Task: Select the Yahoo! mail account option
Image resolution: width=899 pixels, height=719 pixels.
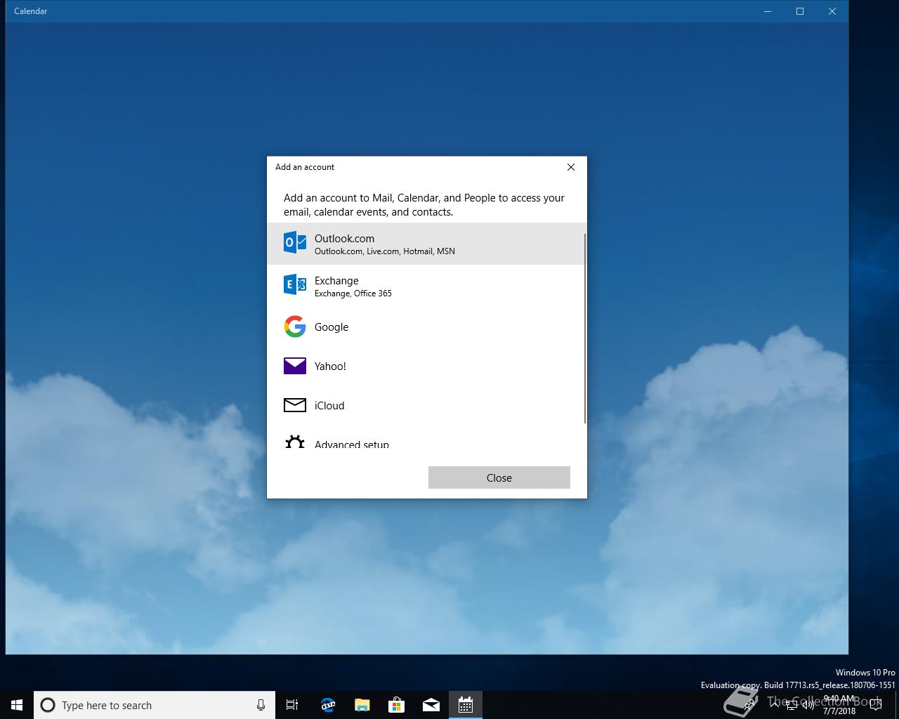Action: coord(426,366)
